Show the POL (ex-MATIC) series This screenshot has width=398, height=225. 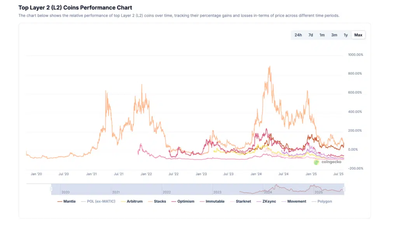[x=98, y=202]
